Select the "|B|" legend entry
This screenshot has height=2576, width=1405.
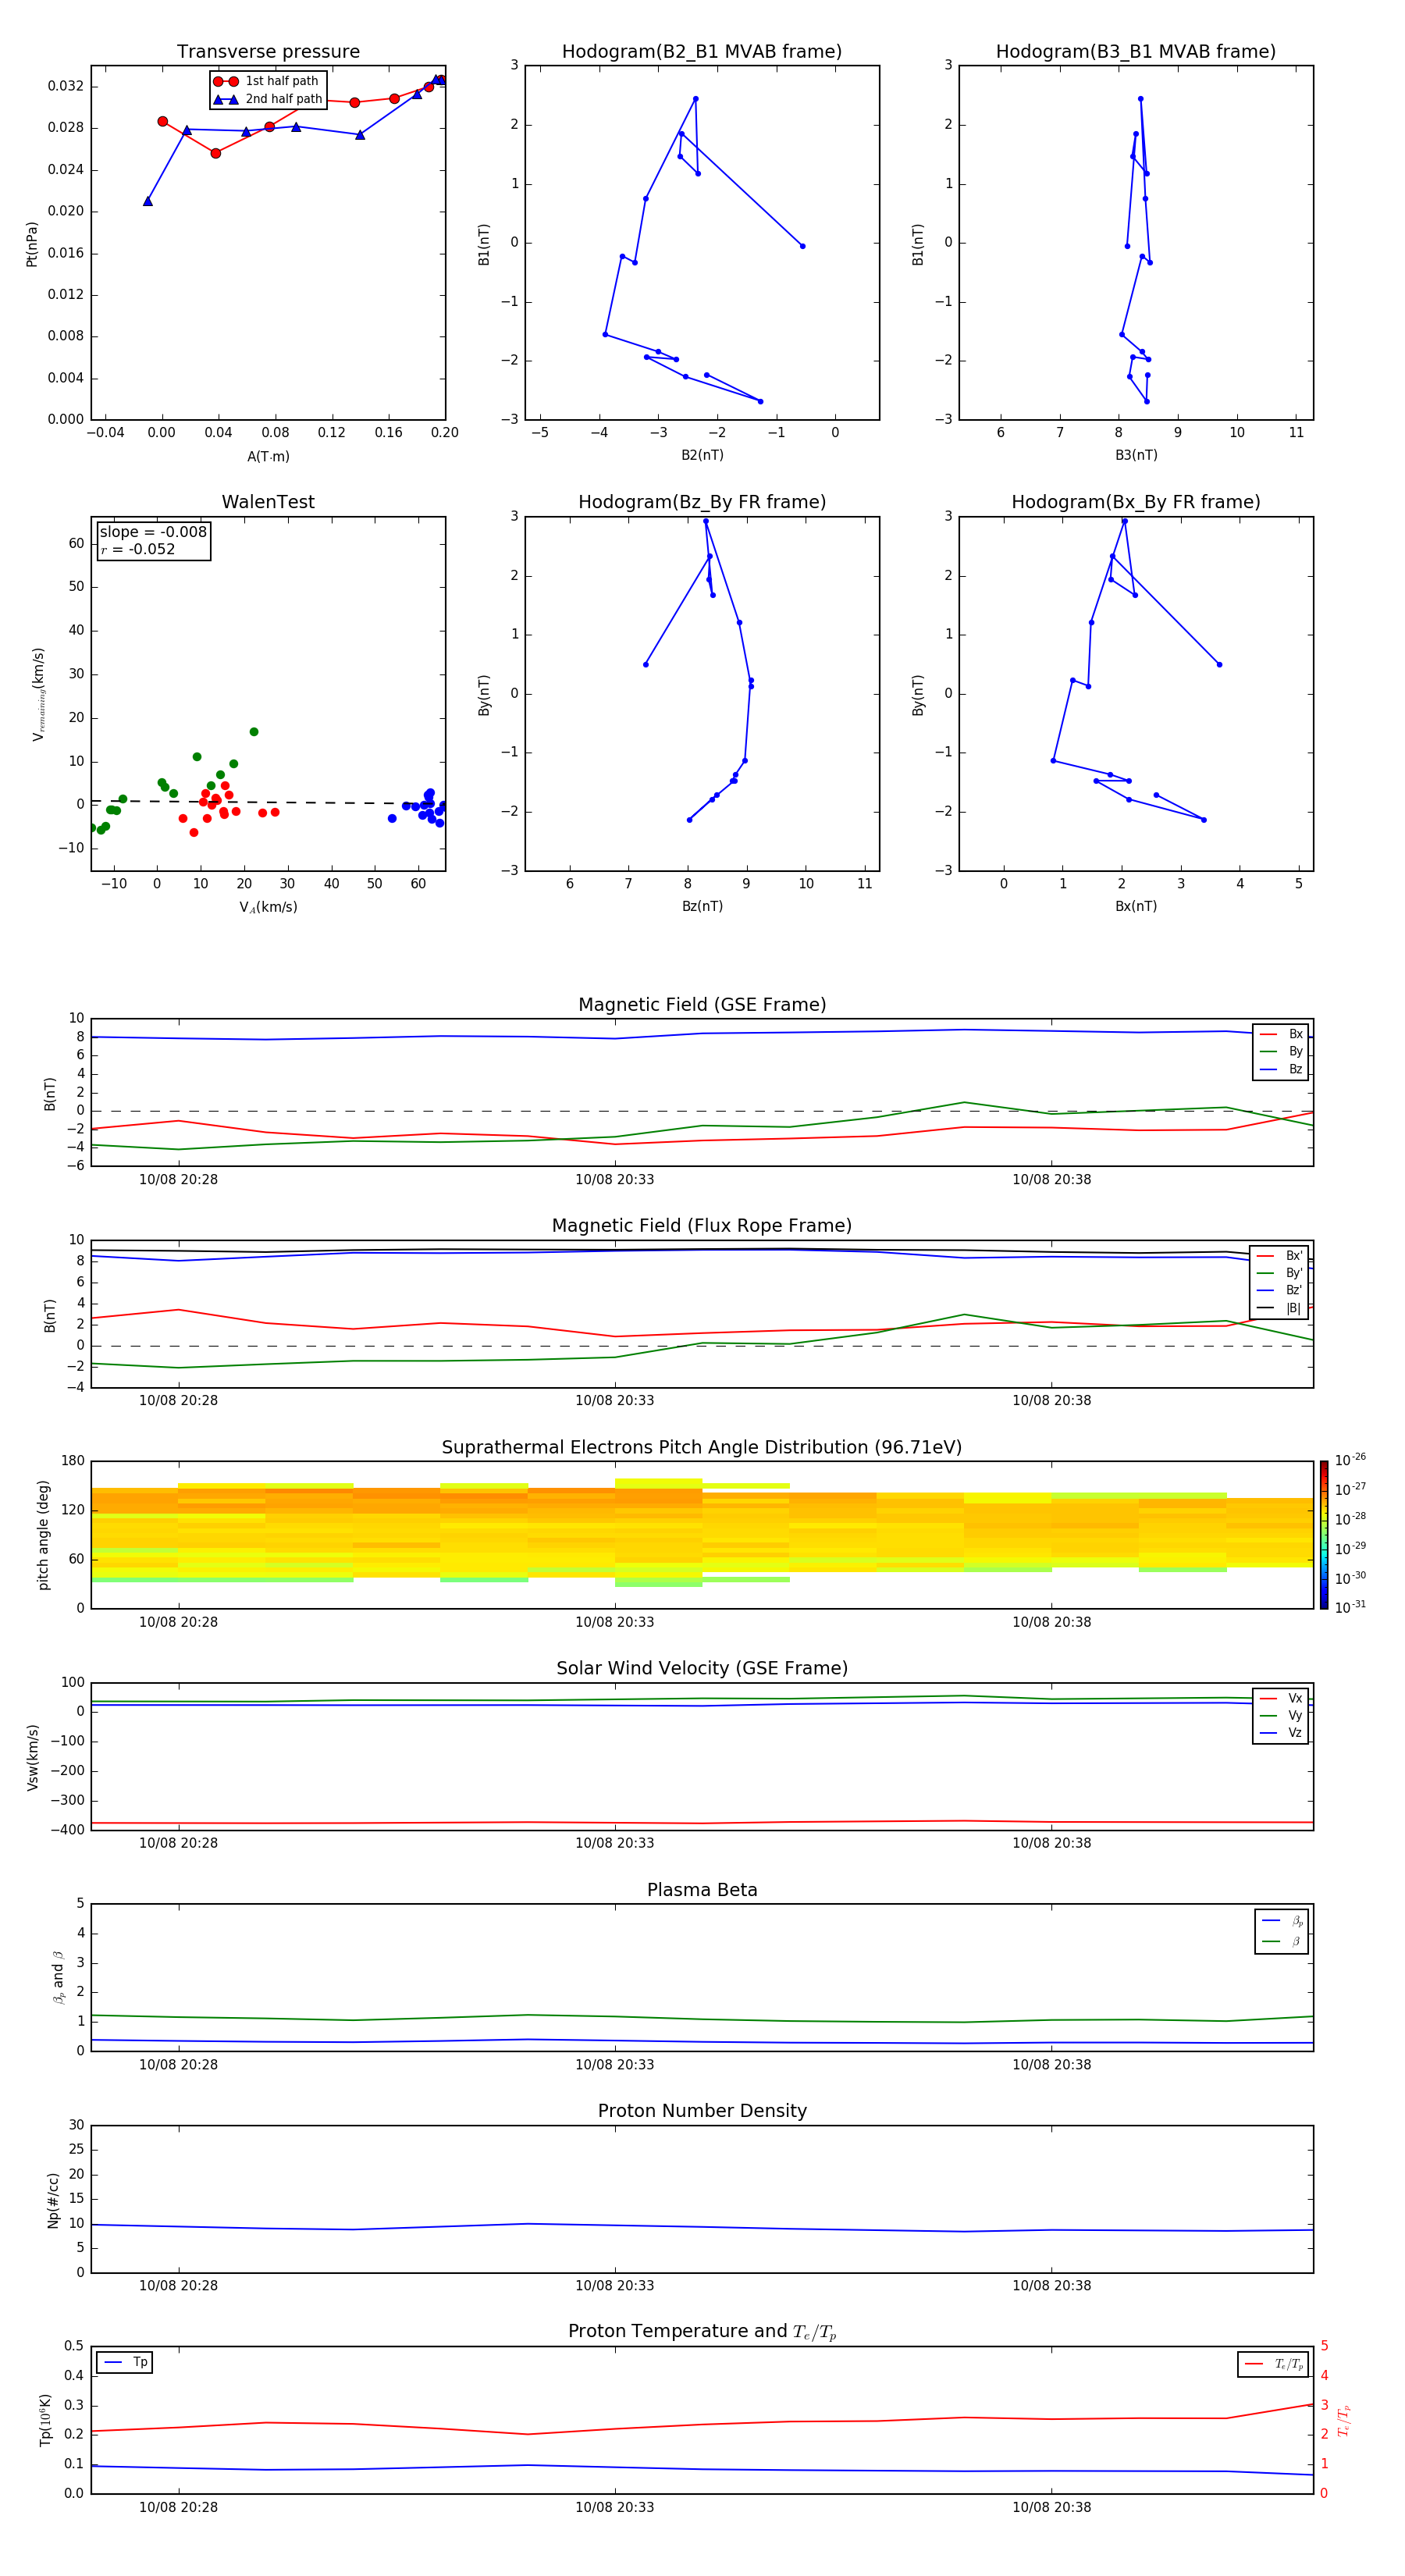click(1280, 1308)
